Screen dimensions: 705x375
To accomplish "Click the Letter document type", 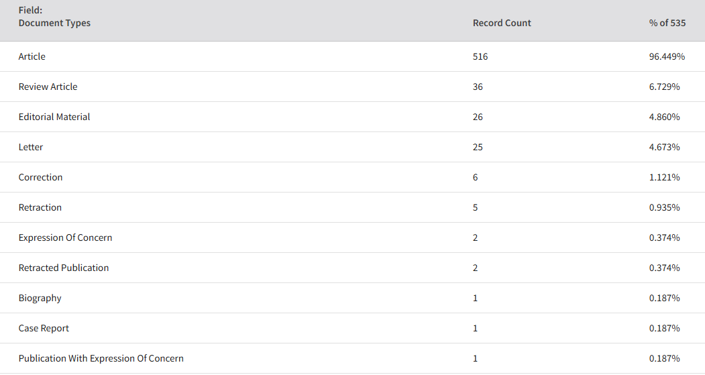I will [31, 147].
